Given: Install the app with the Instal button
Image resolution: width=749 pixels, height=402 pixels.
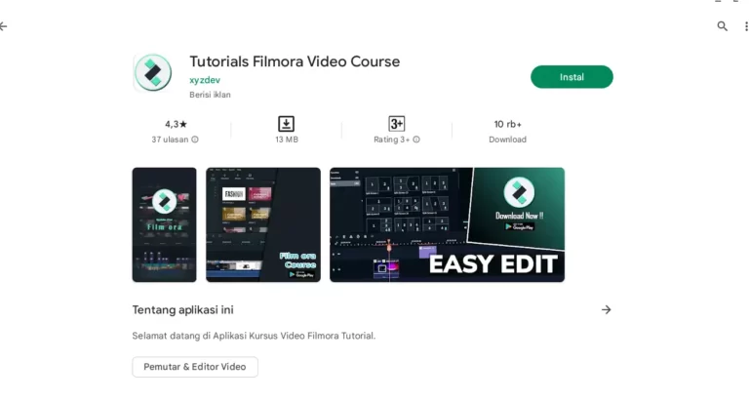Looking at the screenshot, I should [572, 77].
